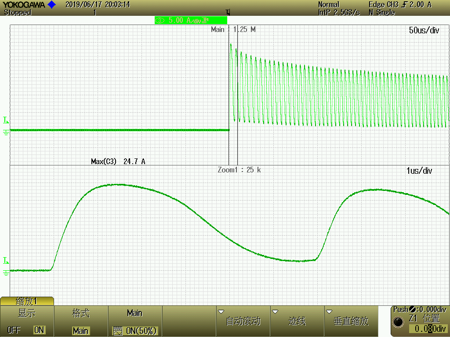This screenshot has height=337, width=450.
Task: Click the 50us/div main timebase label
Action: pyautogui.click(x=424, y=30)
